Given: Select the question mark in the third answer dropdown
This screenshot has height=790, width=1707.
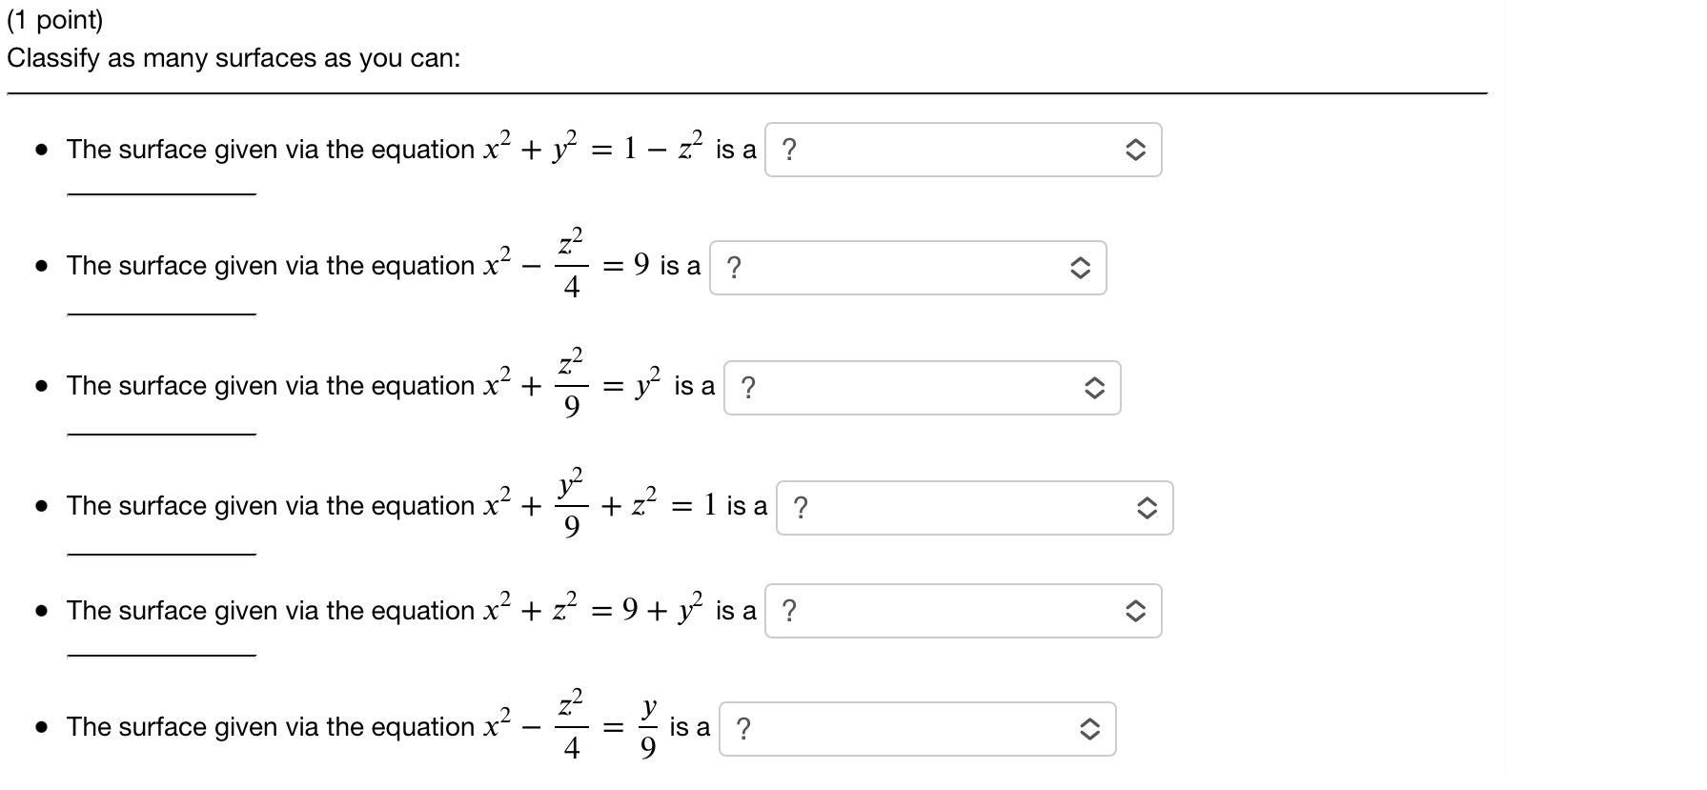Looking at the screenshot, I should [x=748, y=387].
